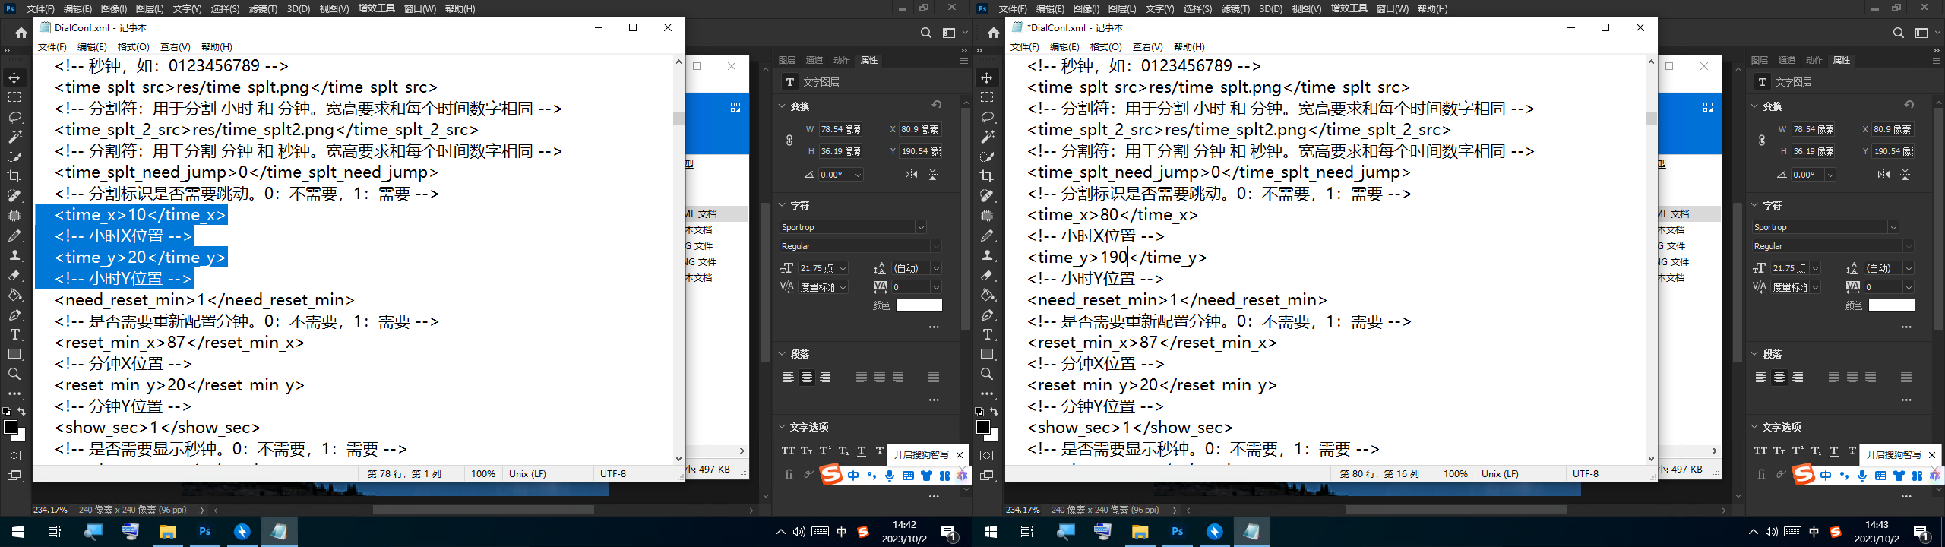This screenshot has width=1945, height=547.
Task: Select the Lasso tool in right Photoshop toolbar
Action: 987,118
